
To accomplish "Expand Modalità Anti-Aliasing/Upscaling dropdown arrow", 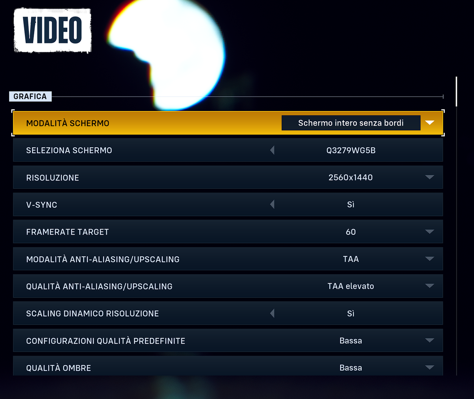I will tap(430, 259).
